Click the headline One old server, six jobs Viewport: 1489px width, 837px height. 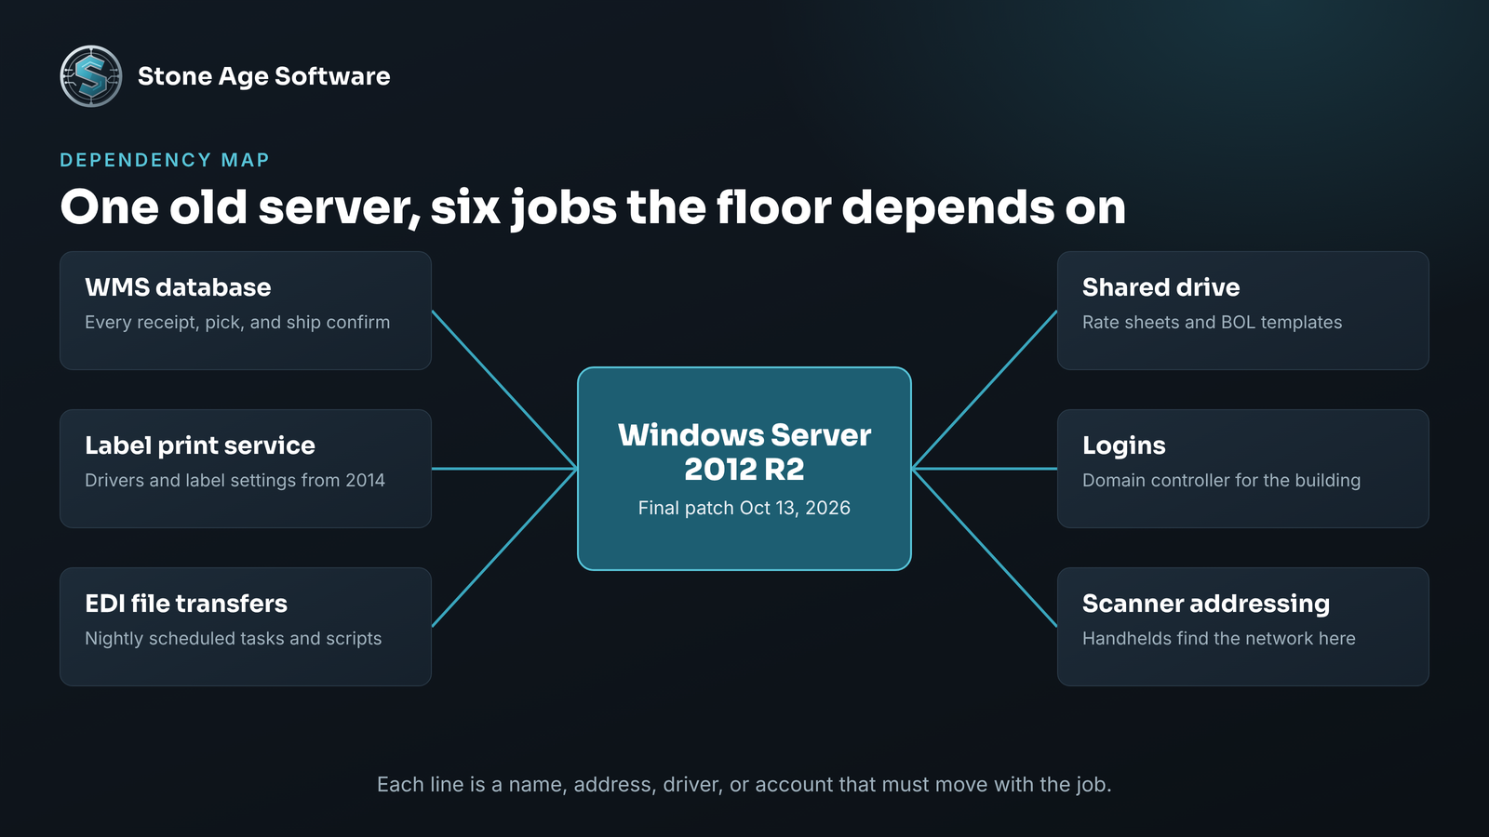[x=593, y=206]
